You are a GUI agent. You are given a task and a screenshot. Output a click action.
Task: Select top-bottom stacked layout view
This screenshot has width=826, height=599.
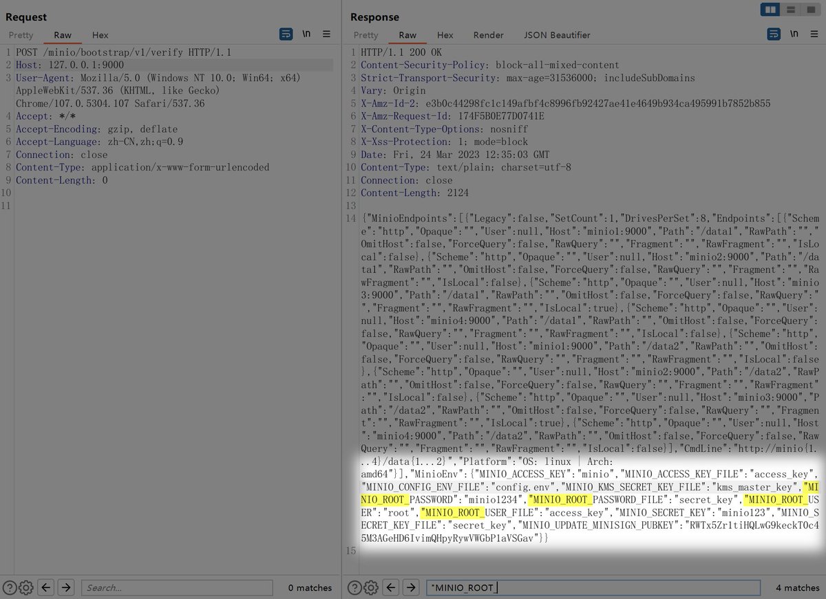coord(791,9)
